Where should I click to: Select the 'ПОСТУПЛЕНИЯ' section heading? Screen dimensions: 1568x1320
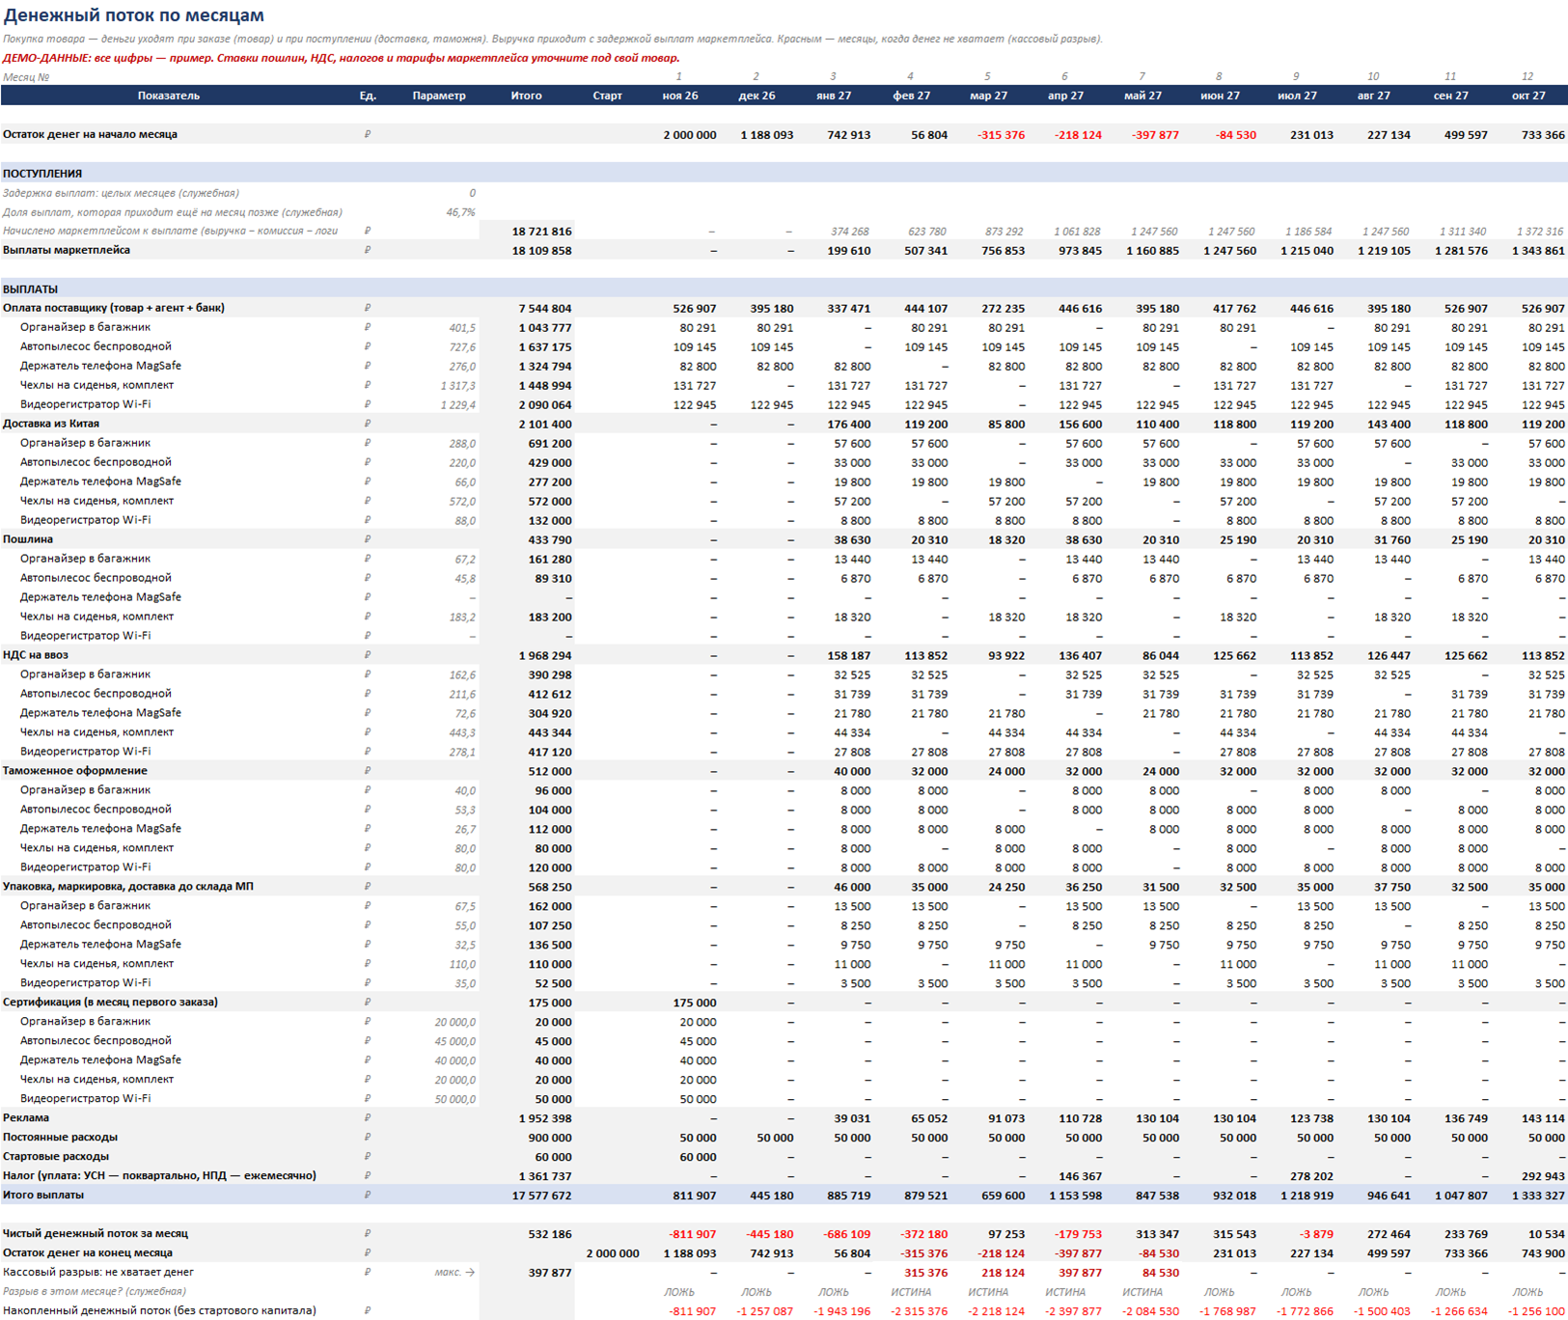tap(42, 174)
